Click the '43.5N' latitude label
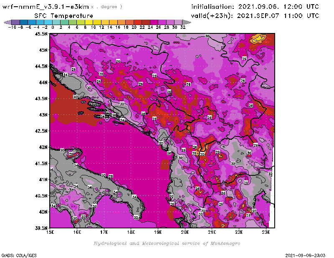The height and width of the screenshot is (258, 334). pyautogui.click(x=41, y=99)
